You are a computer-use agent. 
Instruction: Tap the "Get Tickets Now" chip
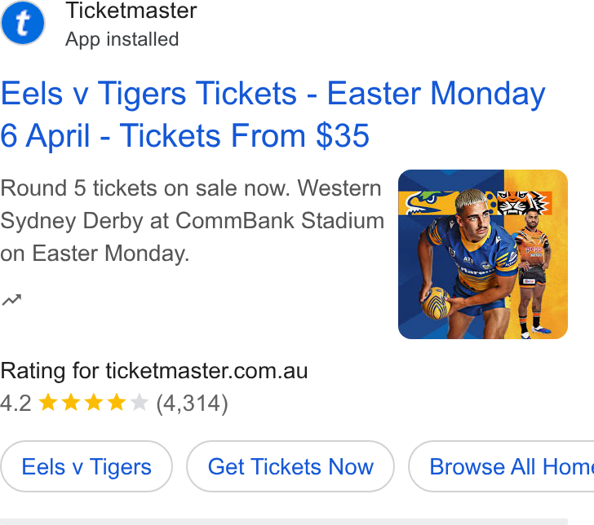290,466
